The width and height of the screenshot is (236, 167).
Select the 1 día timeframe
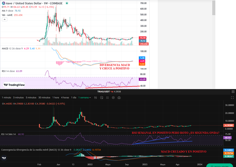click(74, 97)
